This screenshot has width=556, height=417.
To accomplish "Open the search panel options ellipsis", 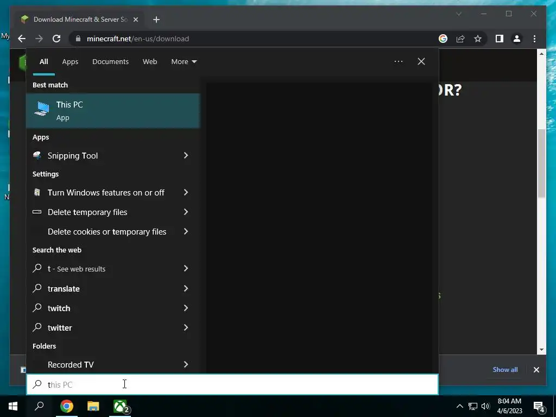I will (399, 61).
